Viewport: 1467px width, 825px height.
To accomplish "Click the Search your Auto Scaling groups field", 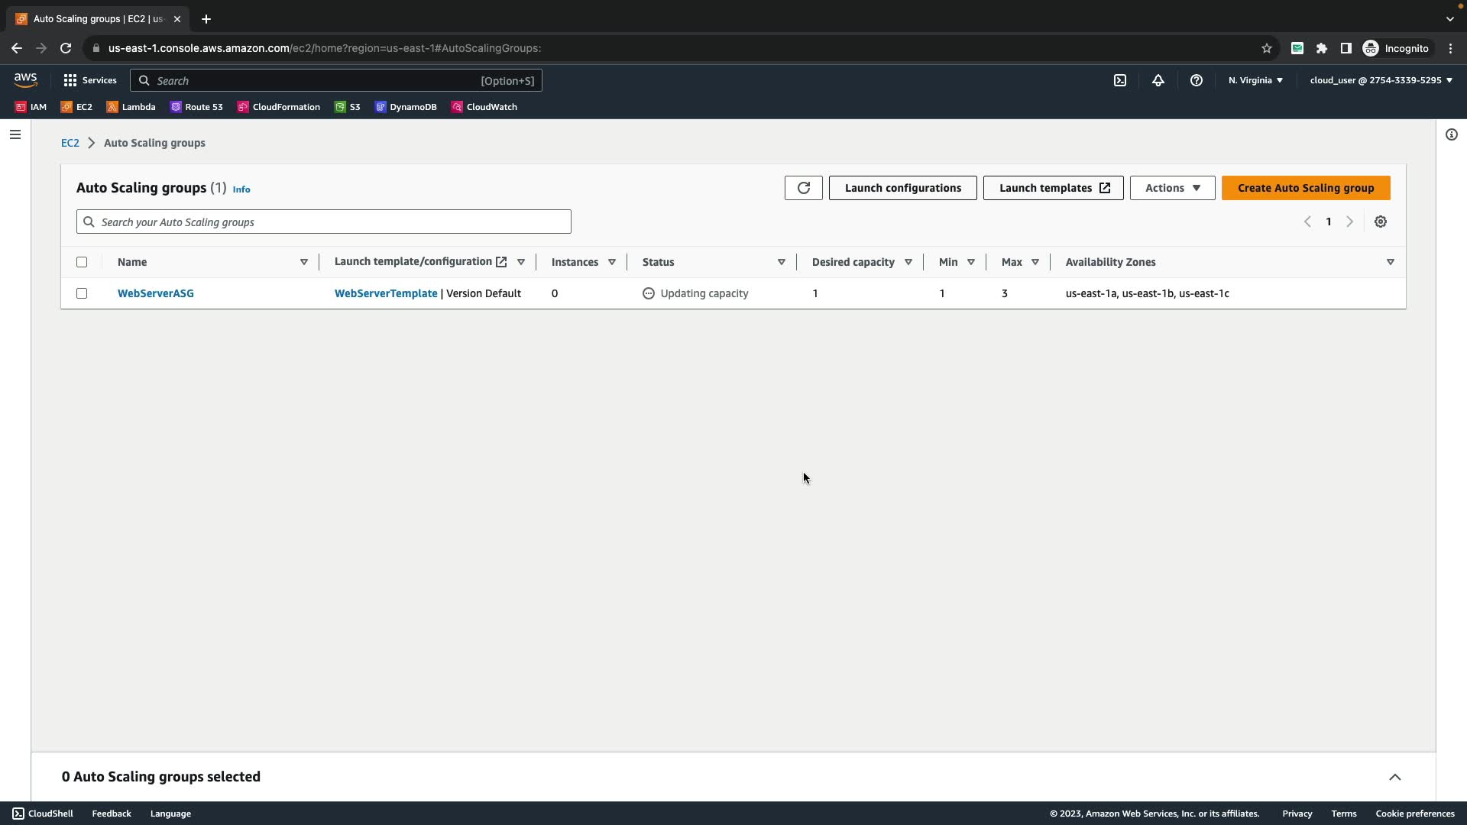I will point(323,222).
